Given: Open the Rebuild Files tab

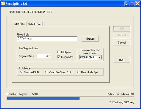Looking at the screenshot, I should 35,24.
